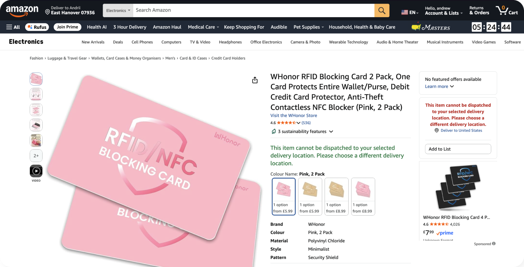This screenshot has height=267, width=524.
Task: Go to Headphones in Electronics navigation
Action: [x=230, y=42]
